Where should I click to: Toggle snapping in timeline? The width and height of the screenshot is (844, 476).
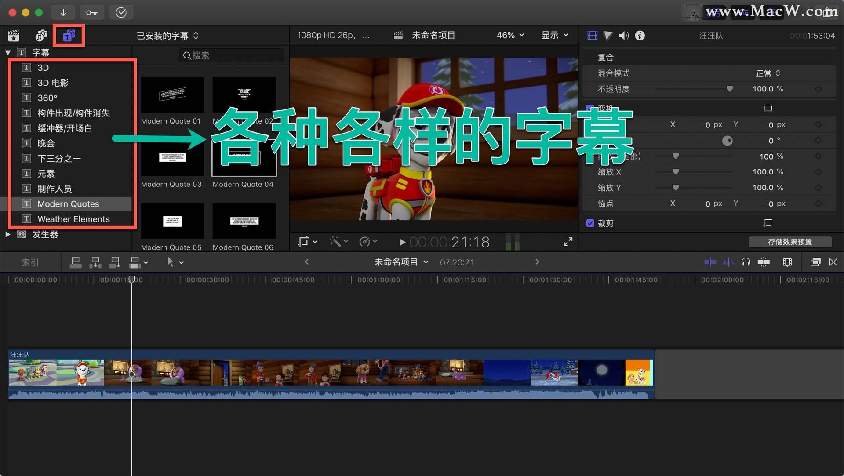pyautogui.click(x=764, y=262)
